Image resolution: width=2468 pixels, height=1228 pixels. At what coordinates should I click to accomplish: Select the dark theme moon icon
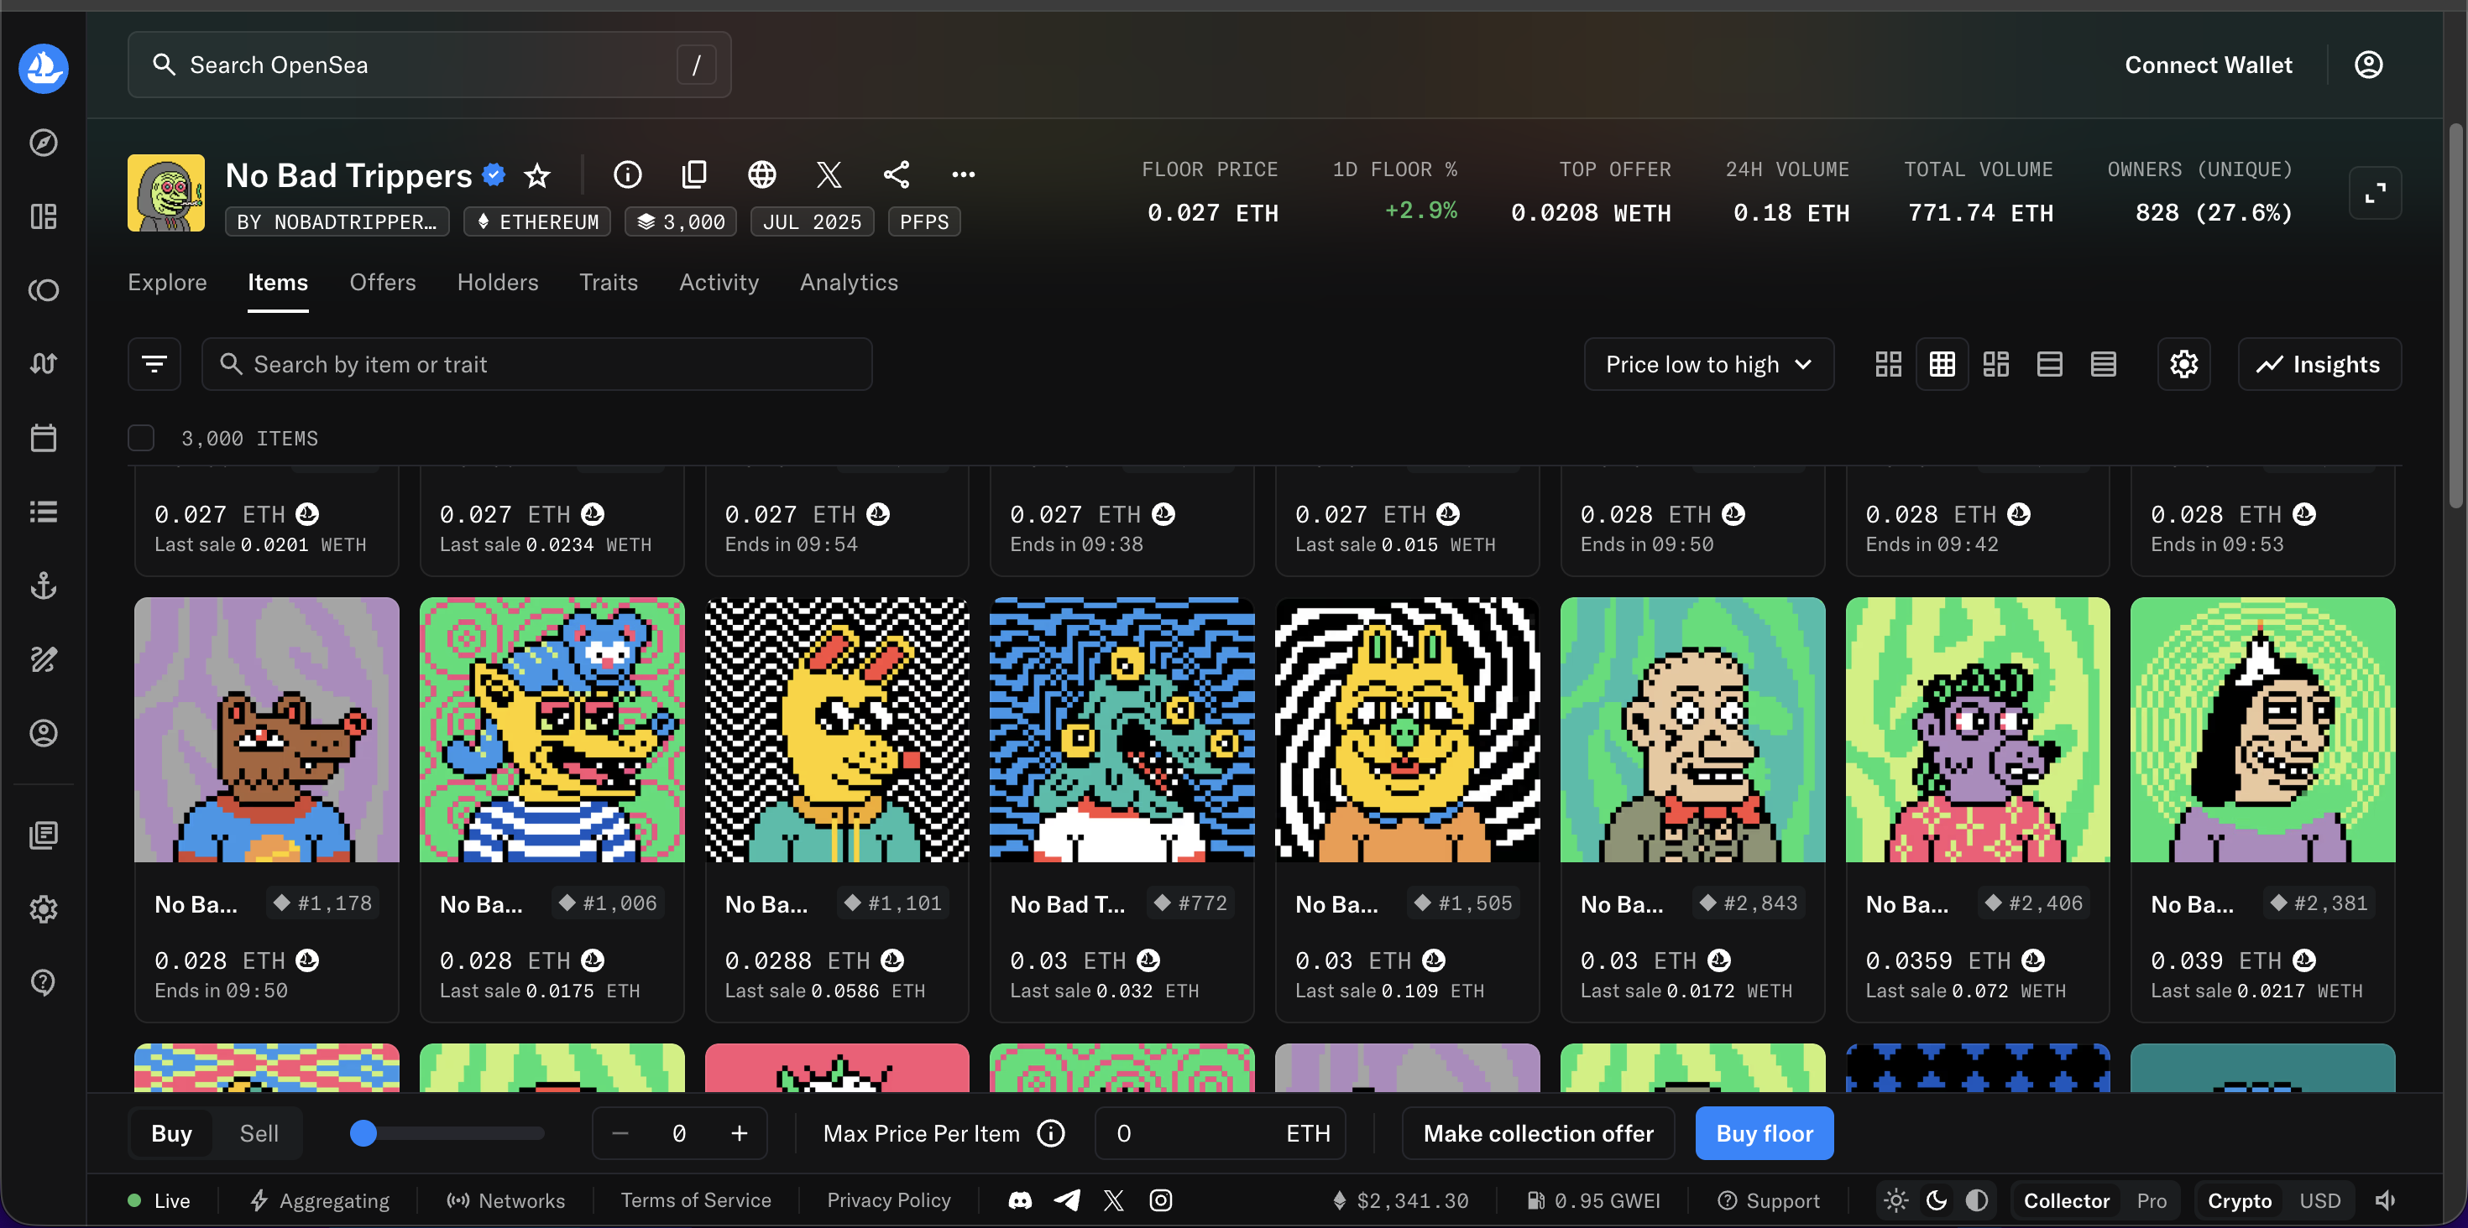pyautogui.click(x=1937, y=1200)
